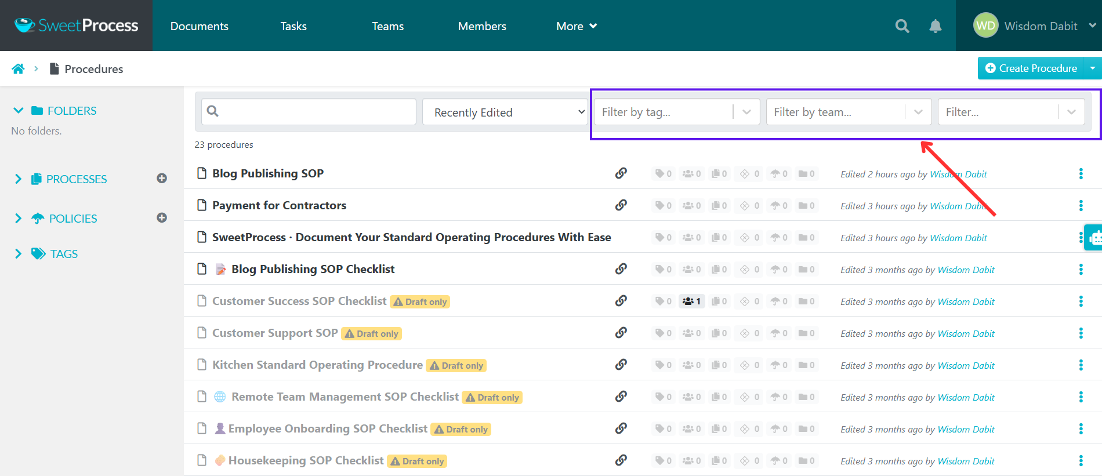
Task: Open more options for Customer Success SOP Checklist
Action: [x=1081, y=301]
